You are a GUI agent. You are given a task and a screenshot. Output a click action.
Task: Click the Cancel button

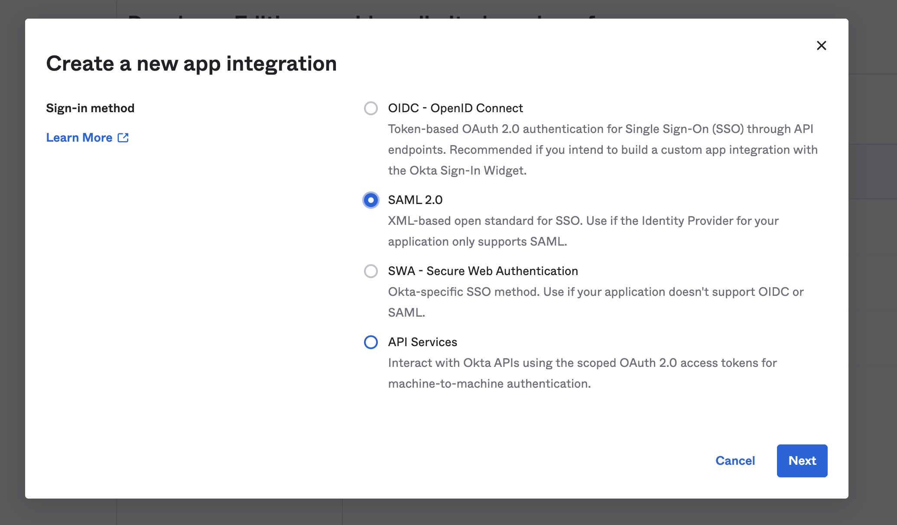tap(735, 460)
